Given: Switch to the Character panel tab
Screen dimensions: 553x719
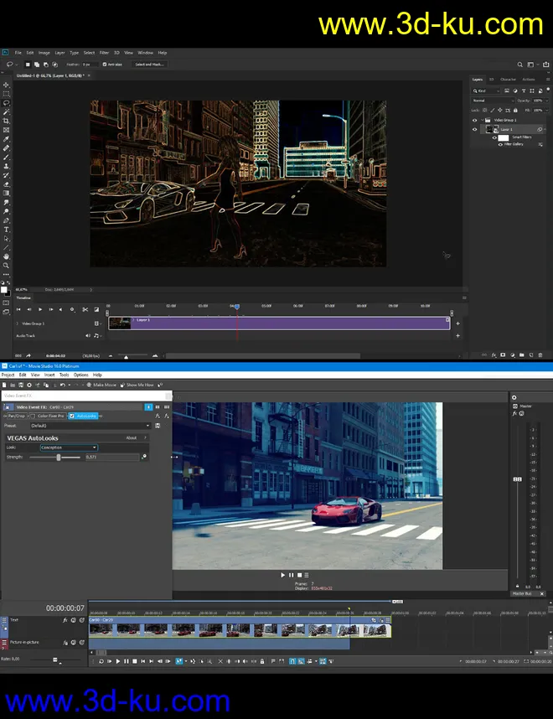Looking at the screenshot, I should pos(509,80).
